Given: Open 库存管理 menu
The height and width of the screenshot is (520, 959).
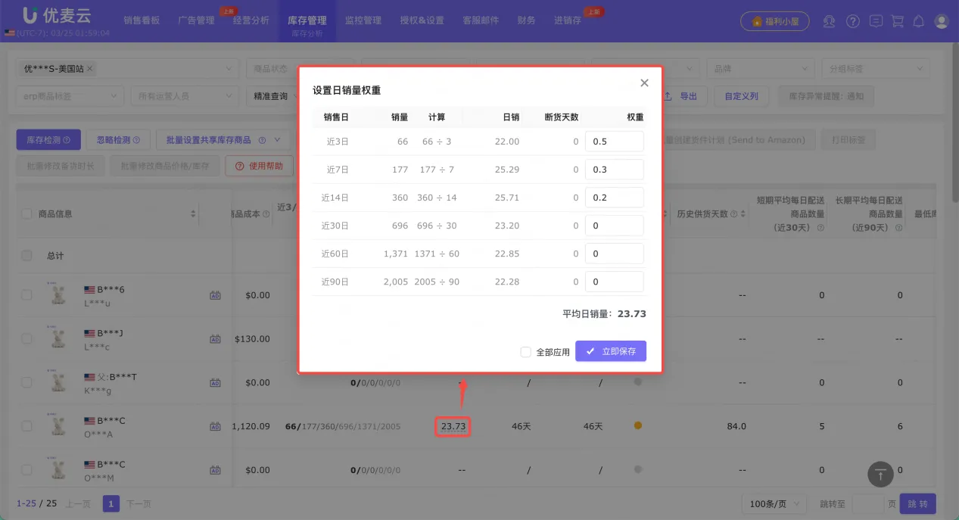Looking at the screenshot, I should point(307,20).
